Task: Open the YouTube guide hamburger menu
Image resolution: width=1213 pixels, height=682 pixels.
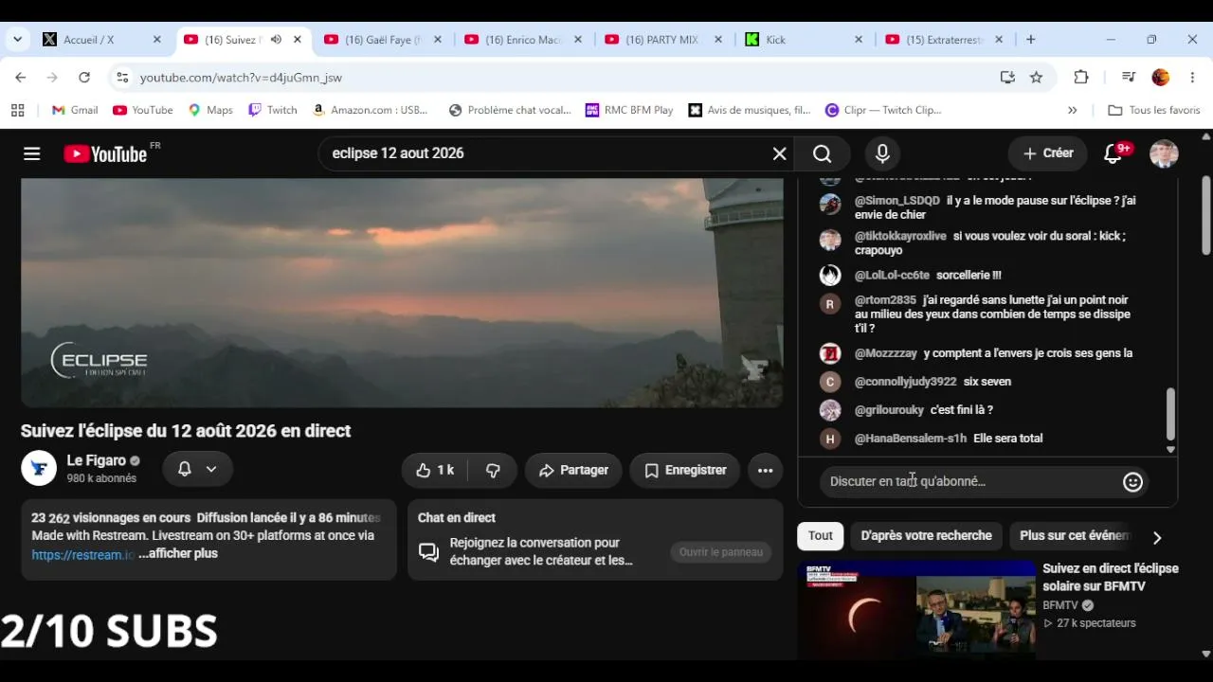Action: [32, 153]
